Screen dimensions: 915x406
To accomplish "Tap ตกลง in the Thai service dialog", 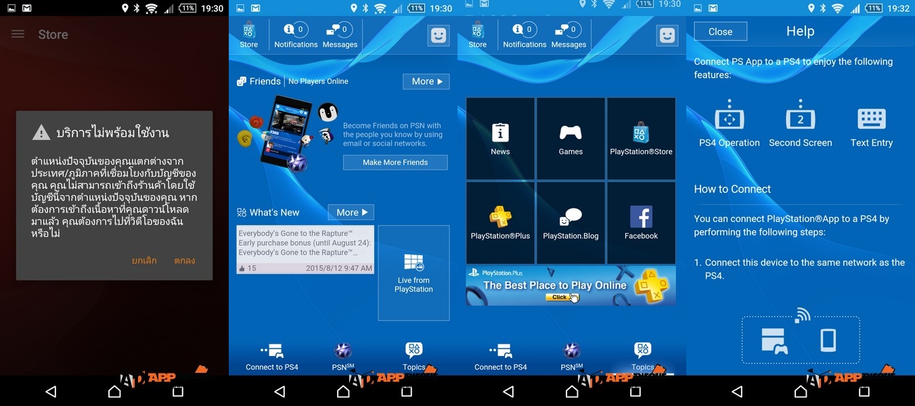I will [x=184, y=261].
